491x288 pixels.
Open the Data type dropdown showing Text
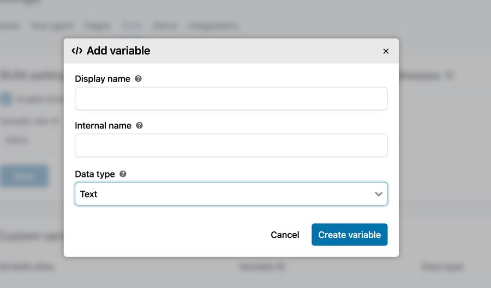point(231,194)
